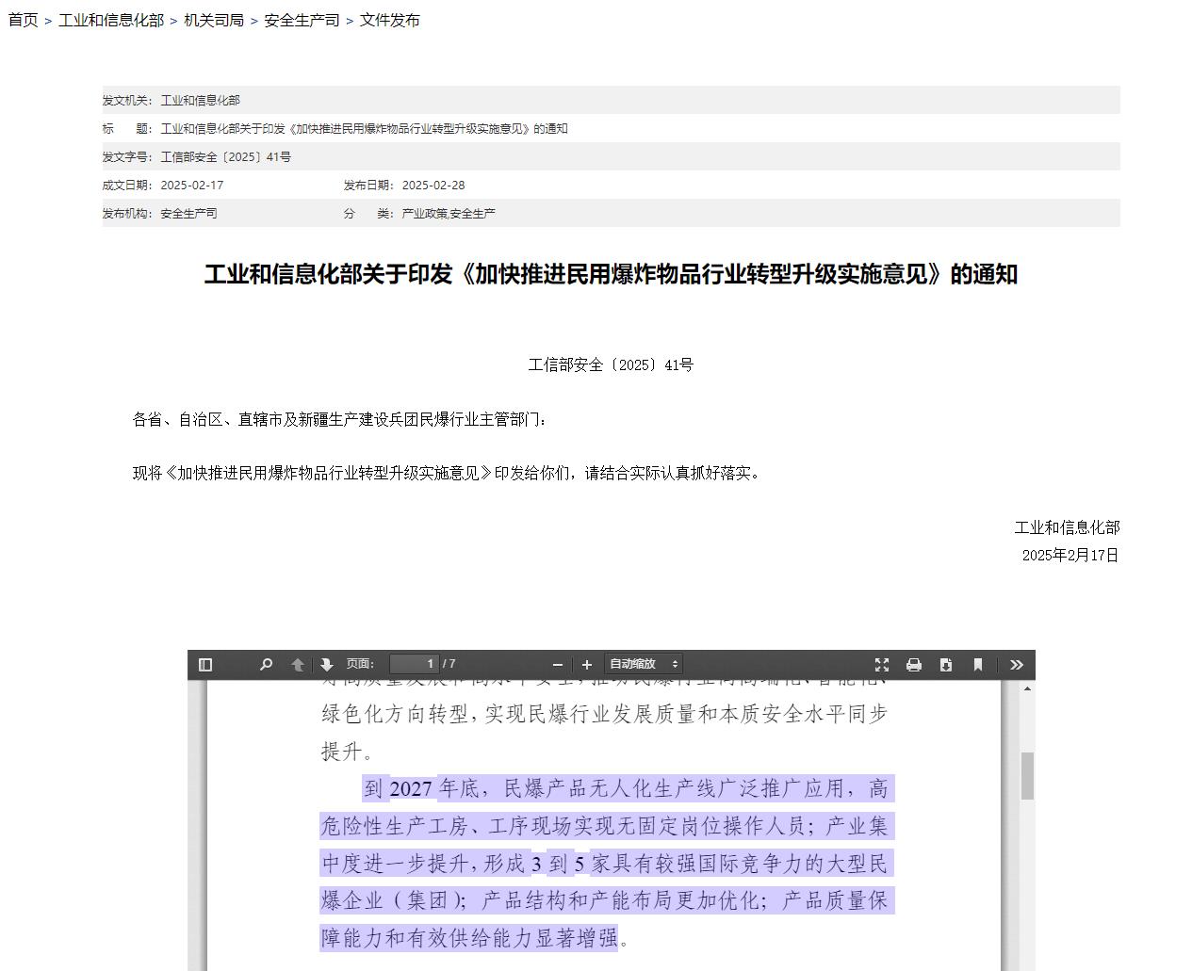Open the PDF bookmark current view
Viewport: 1192px width, 971px height.
pos(978,665)
